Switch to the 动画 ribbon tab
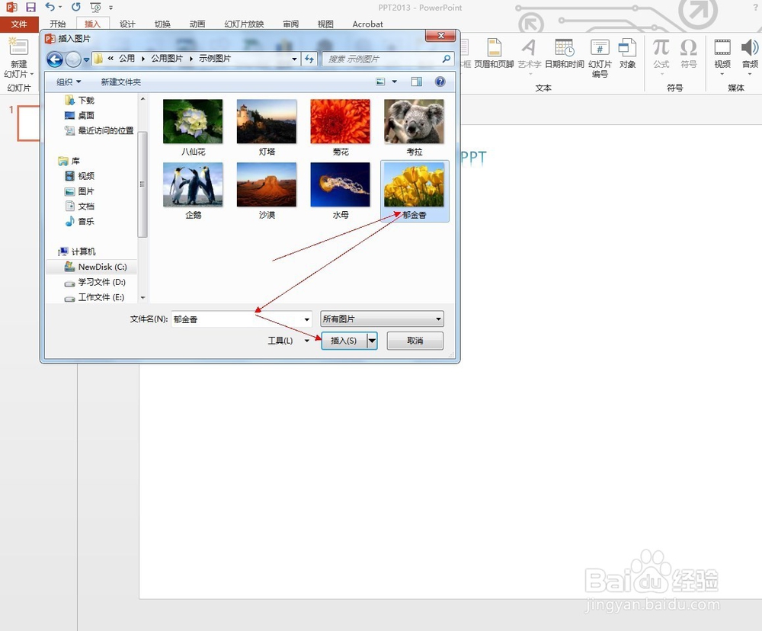The width and height of the screenshot is (762, 631). point(197,24)
